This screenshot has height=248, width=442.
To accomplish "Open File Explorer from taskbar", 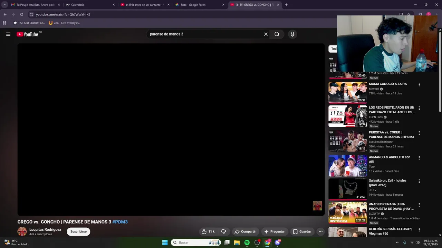I will [x=237, y=242].
